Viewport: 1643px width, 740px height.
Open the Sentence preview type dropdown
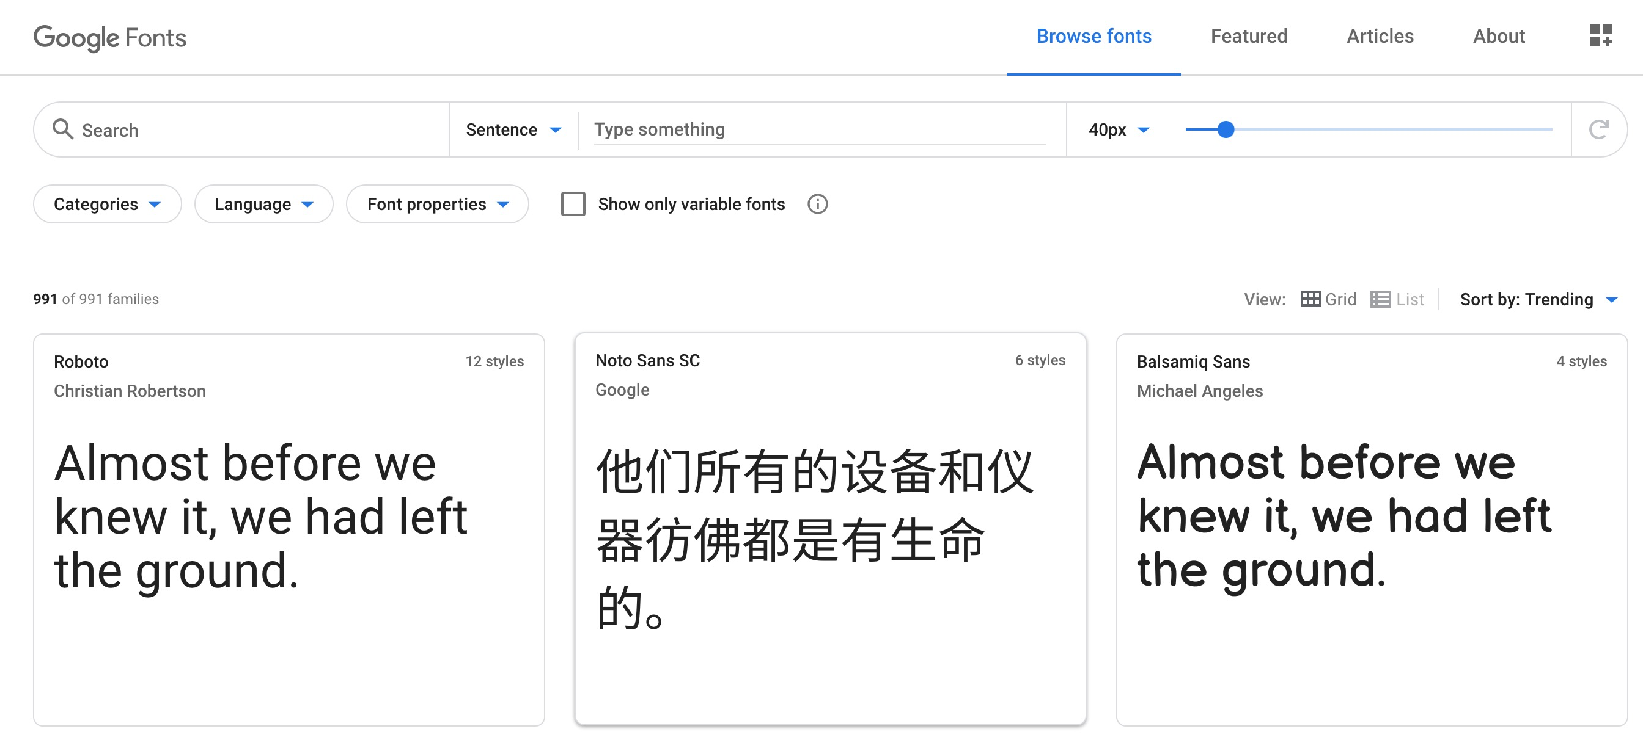pyautogui.click(x=513, y=129)
